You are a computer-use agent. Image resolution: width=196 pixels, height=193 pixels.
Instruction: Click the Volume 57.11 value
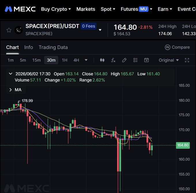(35, 80)
